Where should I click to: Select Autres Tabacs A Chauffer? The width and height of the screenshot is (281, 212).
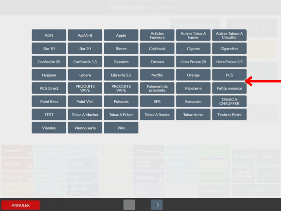pyautogui.click(x=229, y=35)
